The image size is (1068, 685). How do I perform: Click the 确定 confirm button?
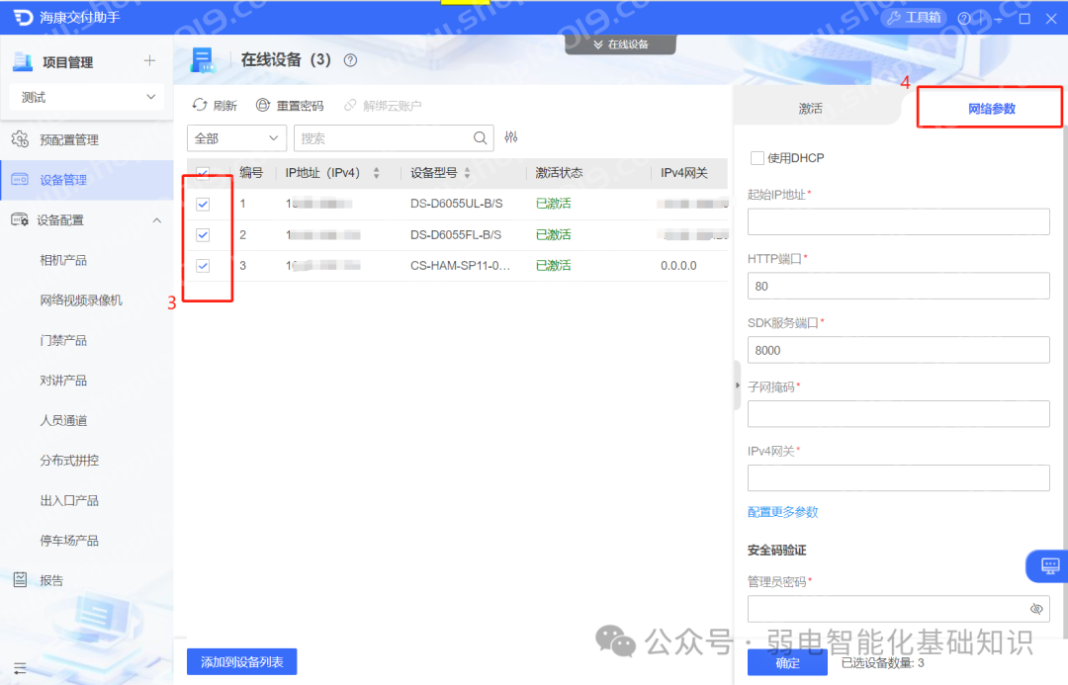(787, 662)
